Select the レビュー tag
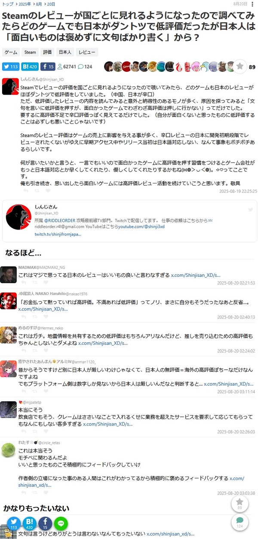258x539 pixels. (x=87, y=52)
